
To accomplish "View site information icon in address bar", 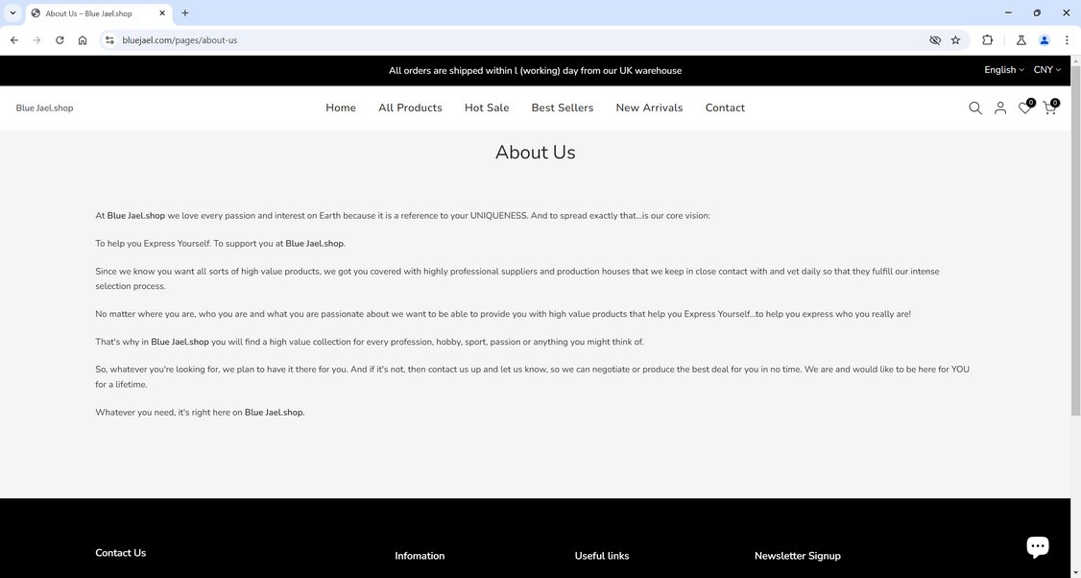I will tap(109, 40).
